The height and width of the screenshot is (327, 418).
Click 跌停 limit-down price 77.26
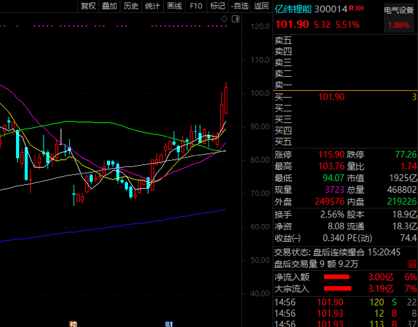(x=406, y=155)
